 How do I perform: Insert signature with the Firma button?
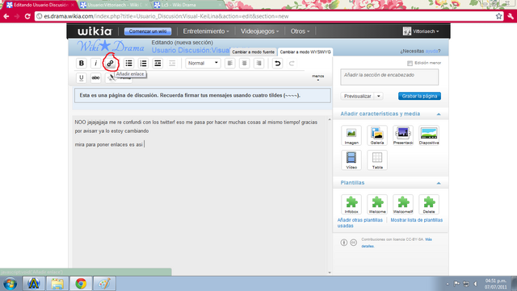tap(119, 78)
